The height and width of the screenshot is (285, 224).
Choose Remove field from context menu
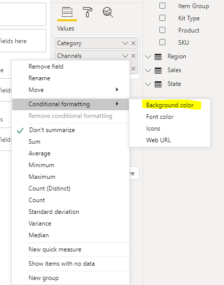70,67
